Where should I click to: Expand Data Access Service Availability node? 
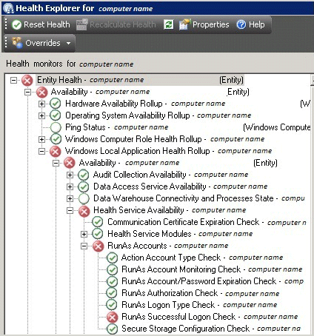(70, 187)
